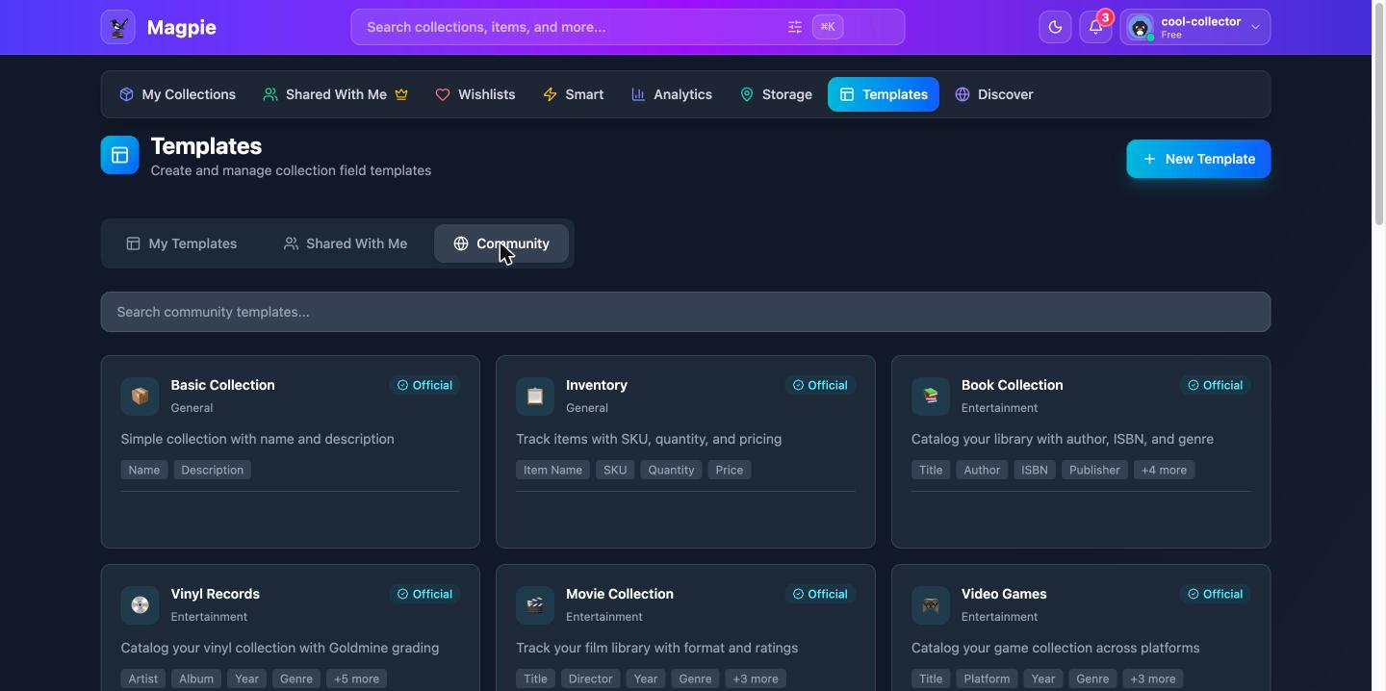Screen dimensions: 1386x691
Task: Open Wishlists section
Action: (475, 94)
